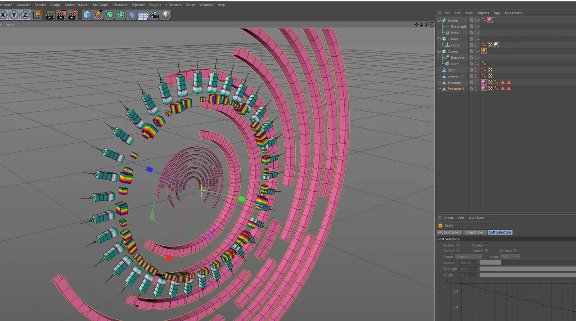
Task: Toggle the Surface checkbox
Action: [458, 251]
